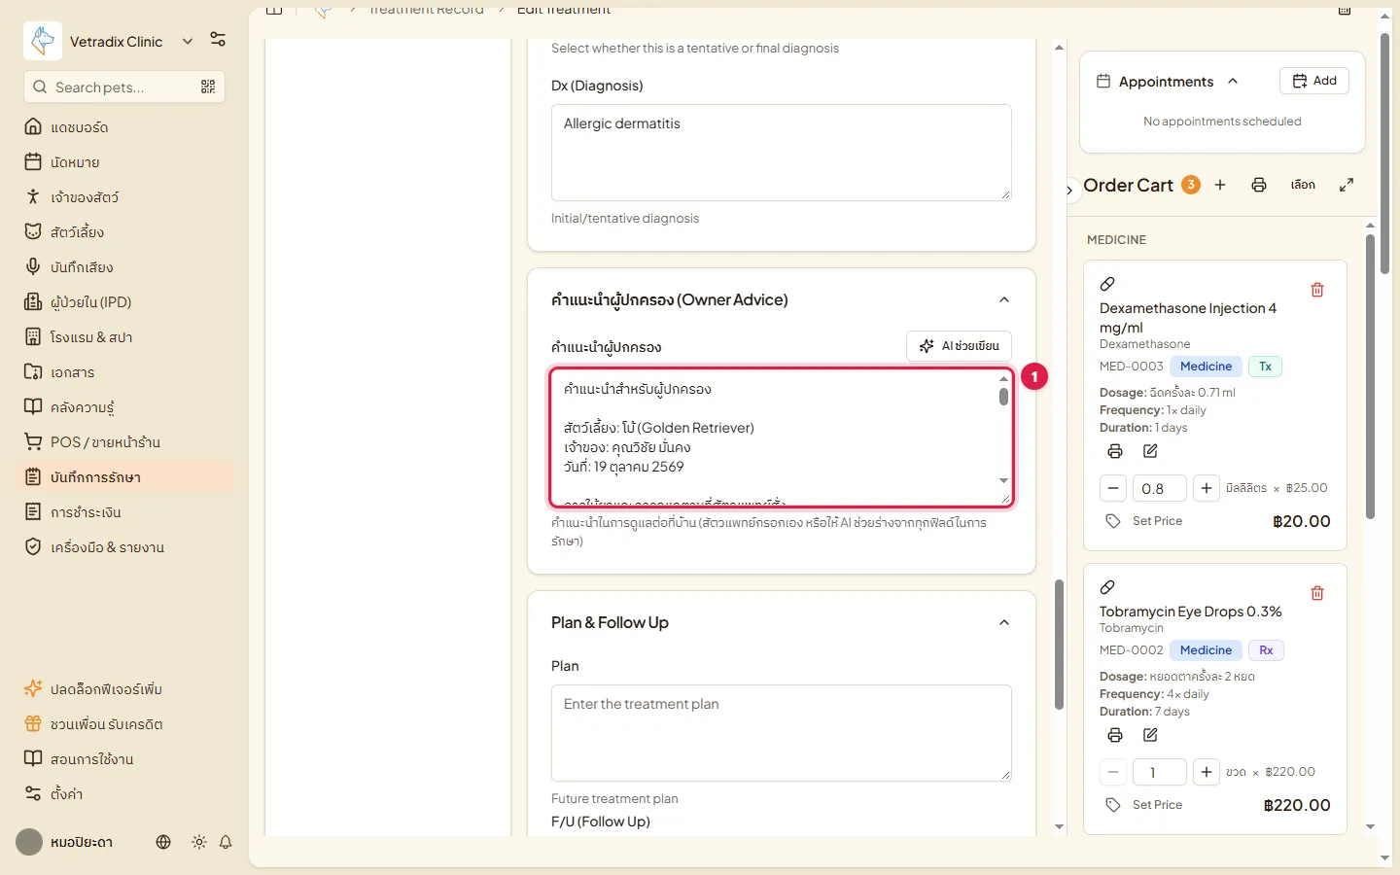Open the globe language selector icon
This screenshot has width=1400, height=875.
tap(163, 842)
